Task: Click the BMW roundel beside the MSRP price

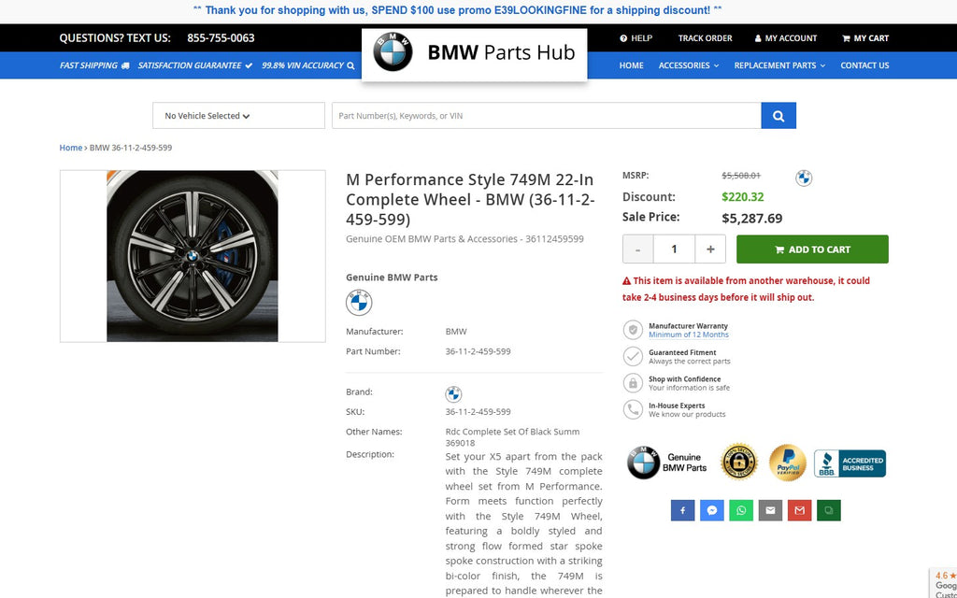Action: click(x=804, y=178)
